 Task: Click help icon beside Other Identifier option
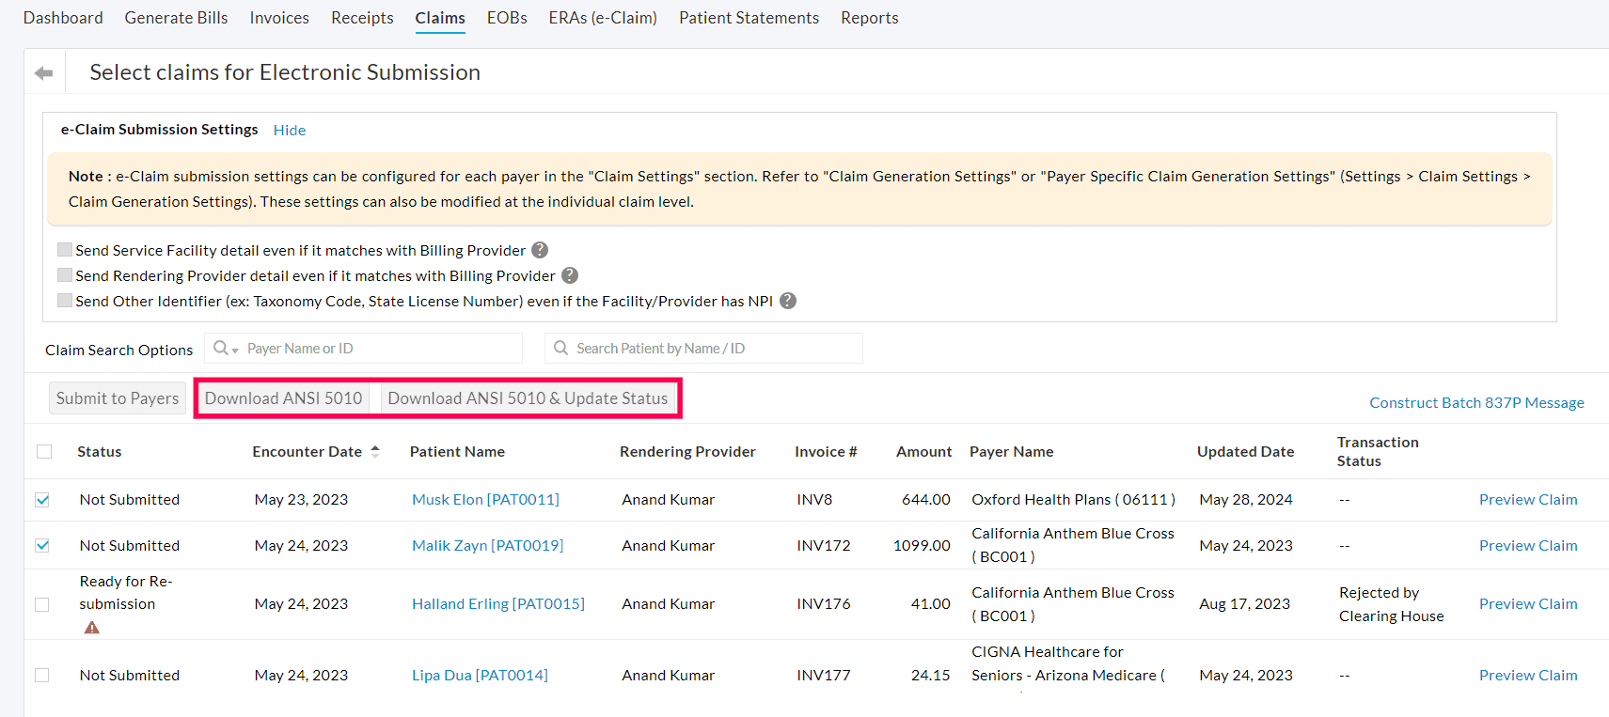pos(788,301)
